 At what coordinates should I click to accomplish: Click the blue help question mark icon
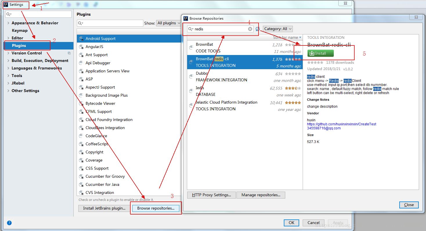coord(9,223)
